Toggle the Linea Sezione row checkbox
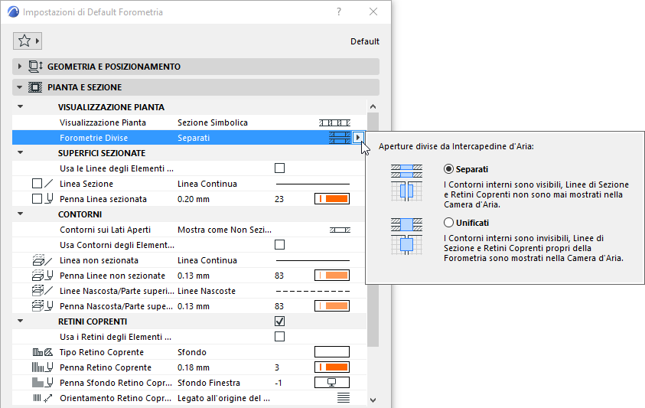 pyautogui.click(x=37, y=184)
